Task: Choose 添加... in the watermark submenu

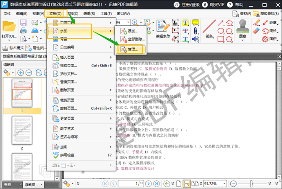Action: click(130, 31)
